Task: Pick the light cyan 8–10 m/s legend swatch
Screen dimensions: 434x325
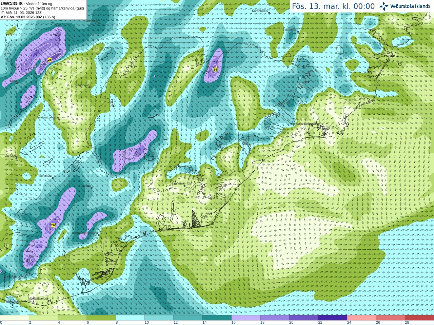Action: tap(130, 318)
